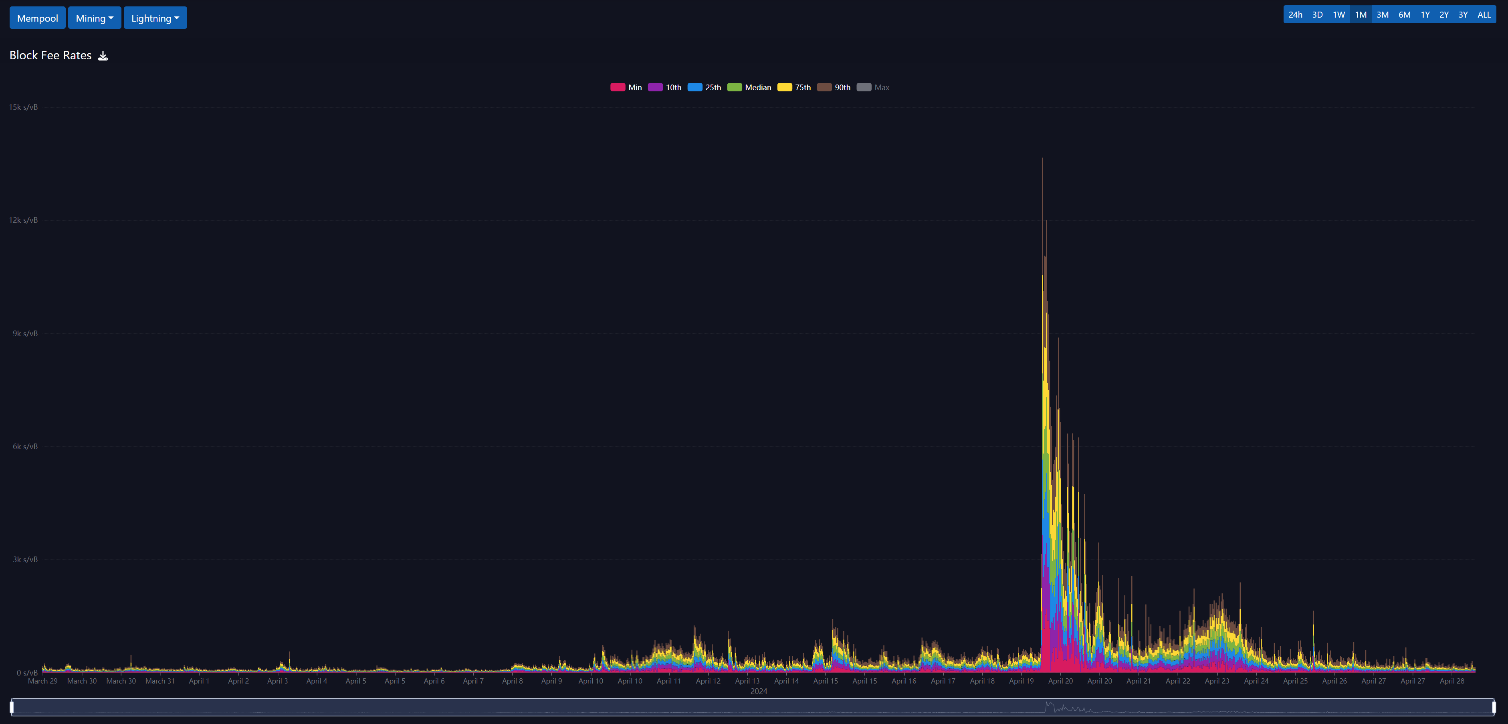
Task: Click the left zoom slider handle
Action: tap(12, 707)
